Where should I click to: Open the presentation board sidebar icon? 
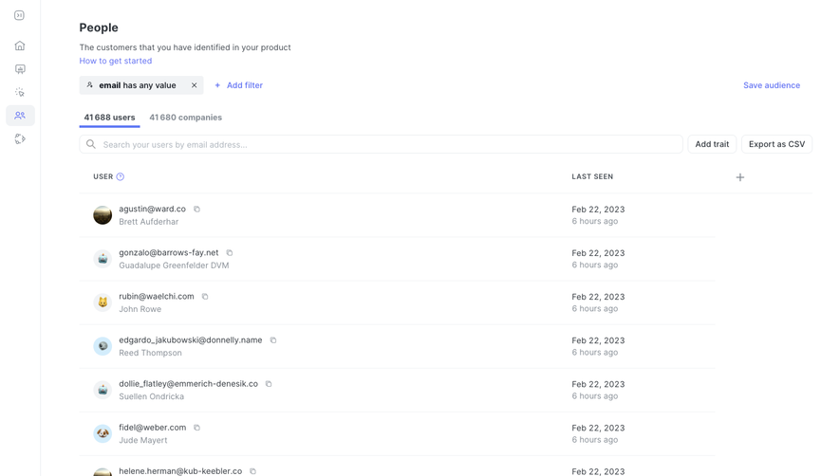tap(20, 69)
